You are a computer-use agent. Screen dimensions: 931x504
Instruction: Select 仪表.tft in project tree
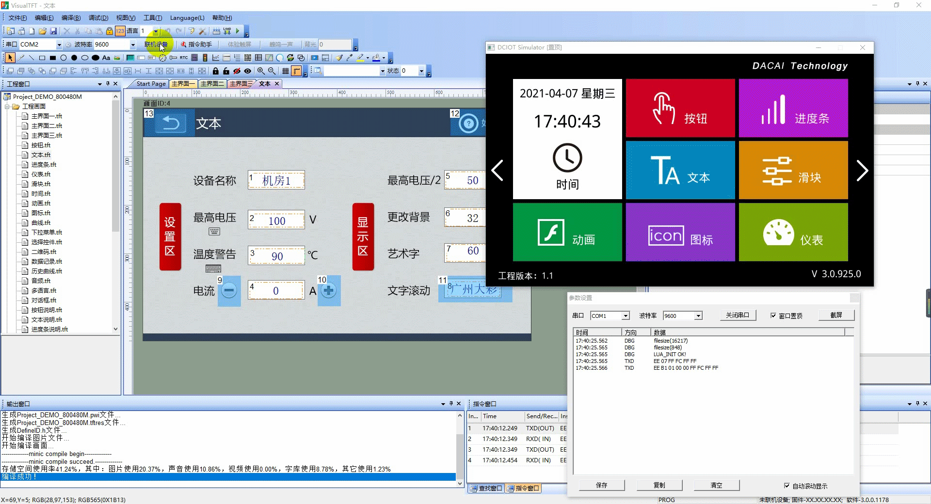coord(41,174)
